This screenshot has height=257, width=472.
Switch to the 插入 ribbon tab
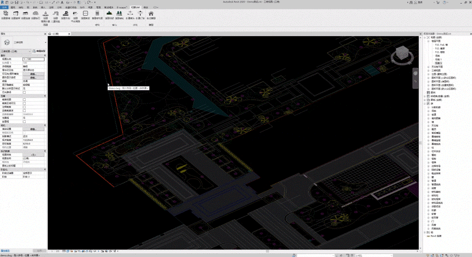[43, 7]
